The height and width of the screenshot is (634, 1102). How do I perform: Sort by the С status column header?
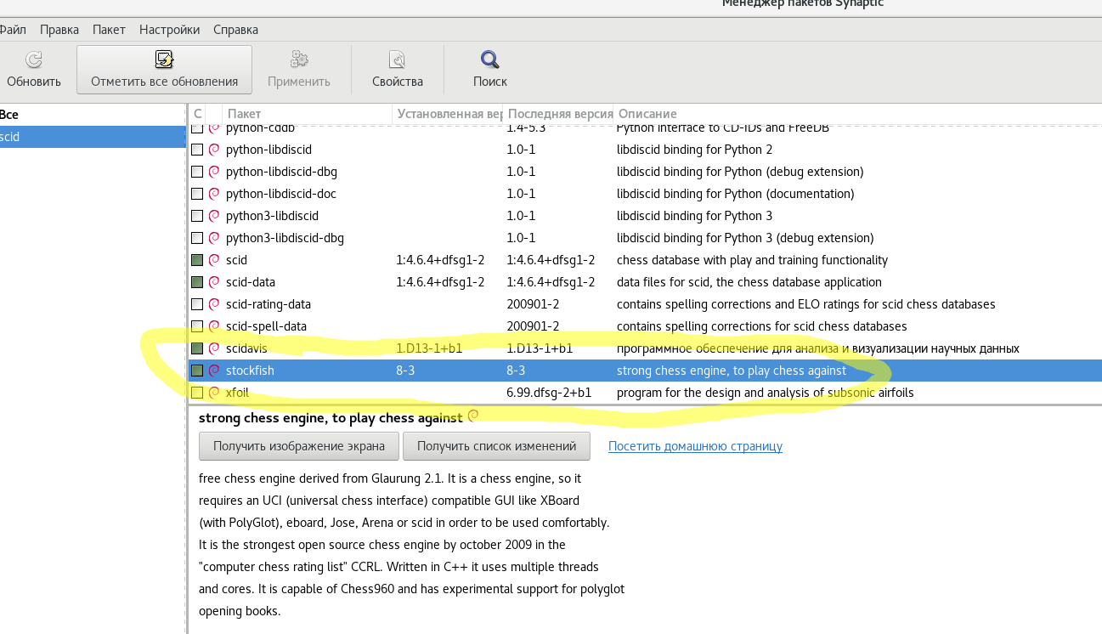pos(197,114)
